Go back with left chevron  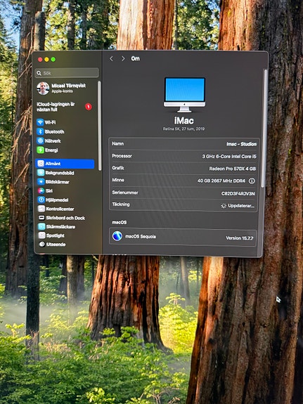pos(111,59)
